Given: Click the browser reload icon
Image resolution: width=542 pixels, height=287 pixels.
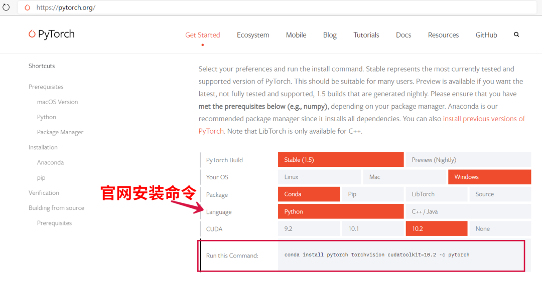Looking at the screenshot, I should pyautogui.click(x=6, y=7).
